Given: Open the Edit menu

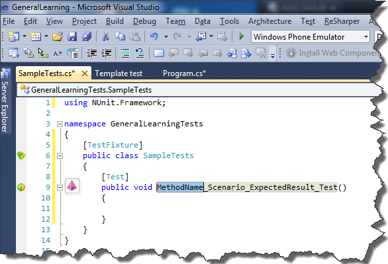Looking at the screenshot, I should click(x=30, y=21).
